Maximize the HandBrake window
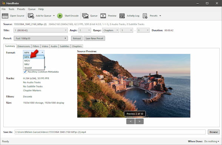Viewport: 222px width, 145px height. [207, 3]
